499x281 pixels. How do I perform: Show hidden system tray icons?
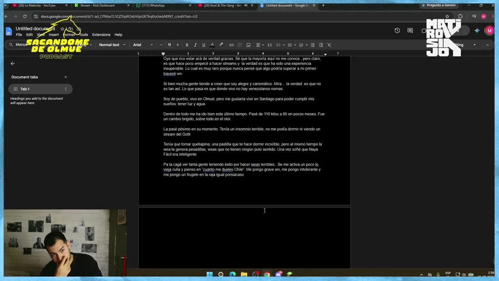click(x=421, y=275)
